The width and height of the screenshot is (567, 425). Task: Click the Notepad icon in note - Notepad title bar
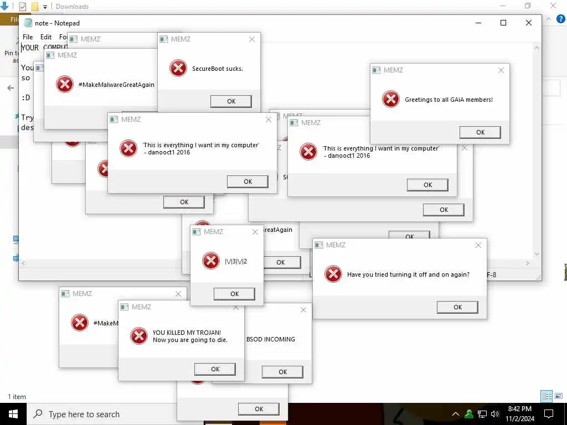(28, 23)
